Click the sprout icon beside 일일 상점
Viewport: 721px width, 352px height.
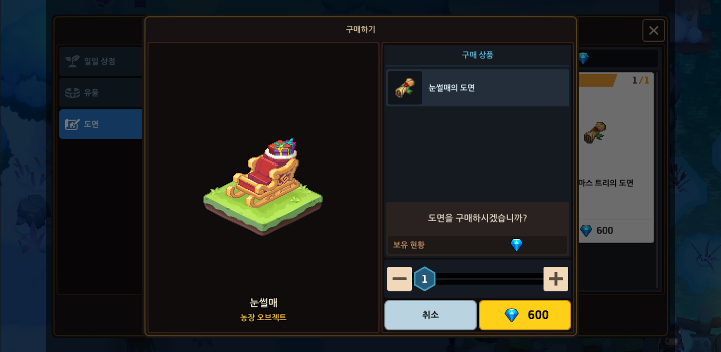(72, 61)
